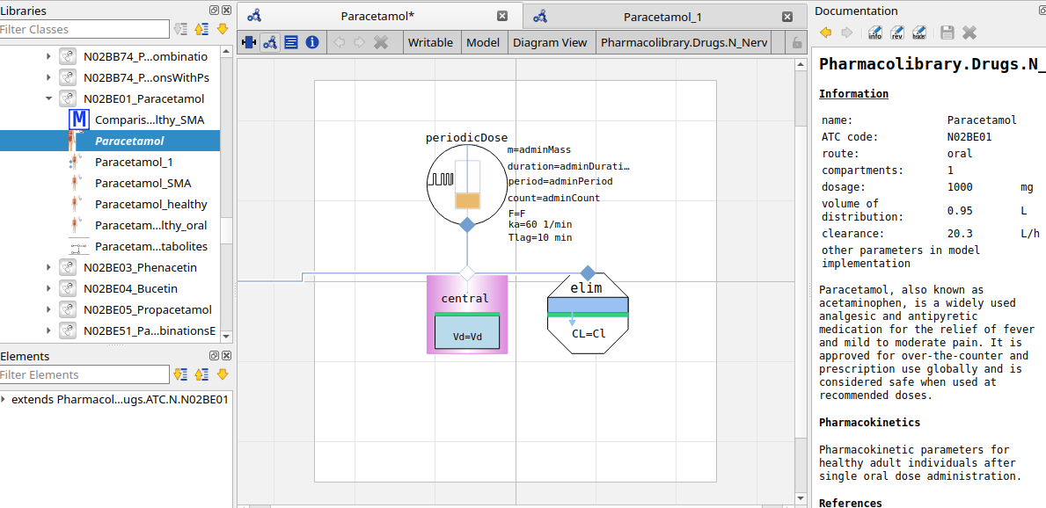Viewport: 1046px width, 508px height.
Task: Click the Filter Classes input field
Action: tap(84, 29)
